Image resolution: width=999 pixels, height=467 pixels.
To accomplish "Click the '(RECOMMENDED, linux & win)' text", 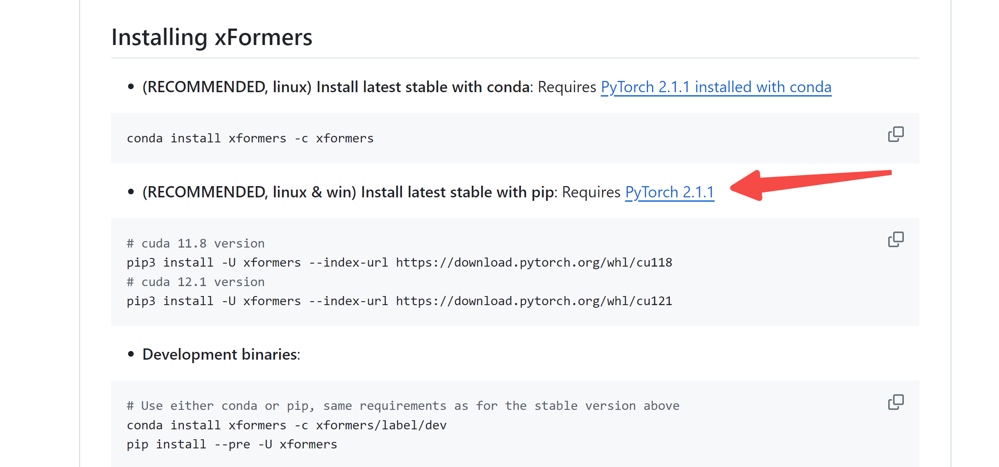I will (x=249, y=192).
